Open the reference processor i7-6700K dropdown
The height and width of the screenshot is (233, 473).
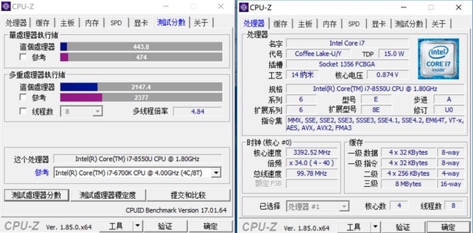coord(138,173)
